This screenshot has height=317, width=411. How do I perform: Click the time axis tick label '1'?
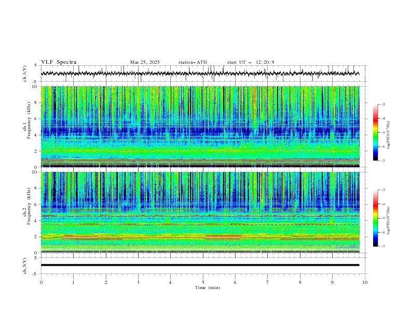point(73,282)
